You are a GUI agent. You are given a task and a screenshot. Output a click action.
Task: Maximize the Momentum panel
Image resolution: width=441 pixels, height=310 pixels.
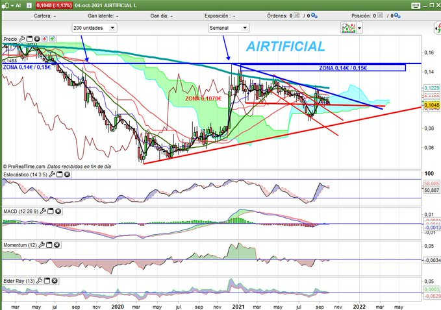(x=49, y=245)
